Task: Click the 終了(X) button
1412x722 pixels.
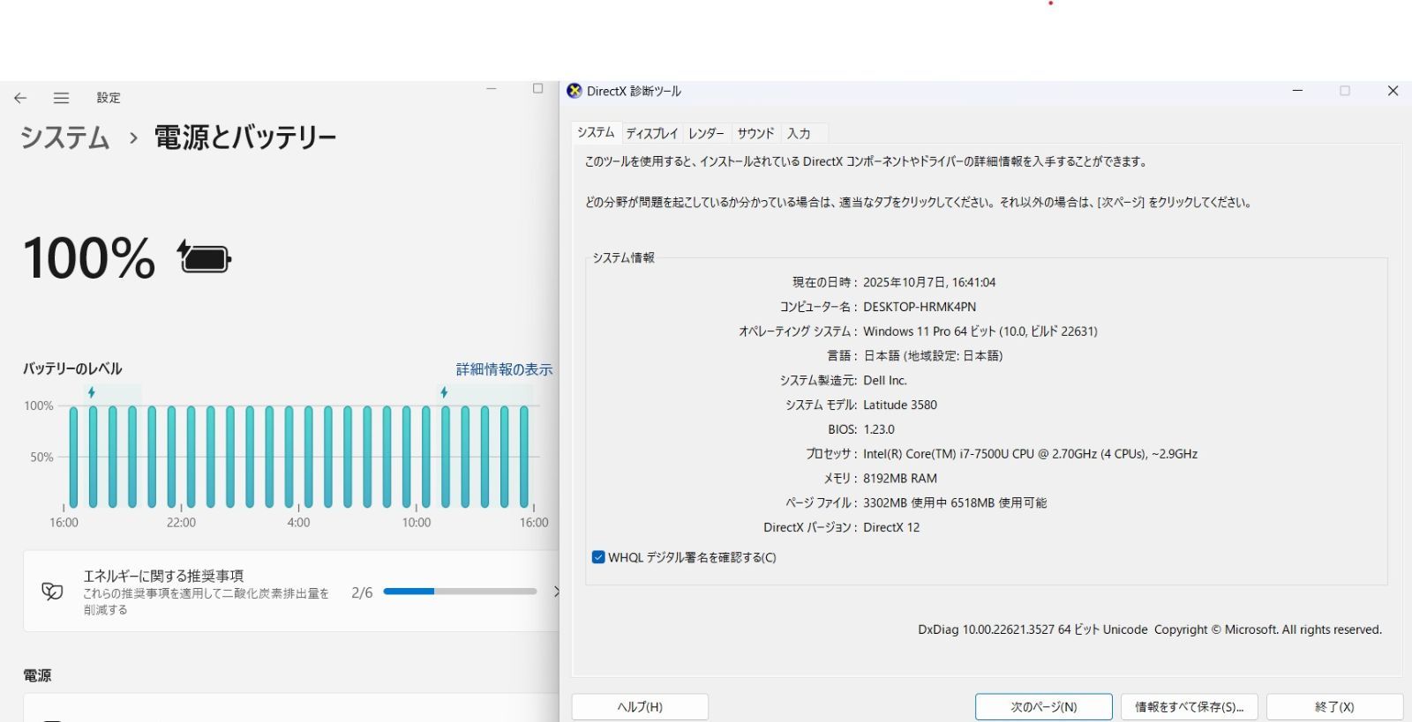Action: (x=1334, y=707)
